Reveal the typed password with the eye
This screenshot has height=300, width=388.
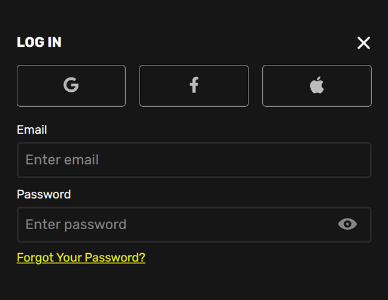[347, 224]
